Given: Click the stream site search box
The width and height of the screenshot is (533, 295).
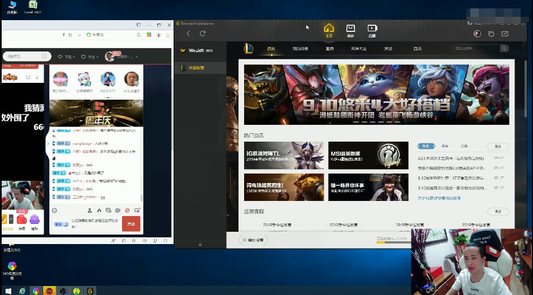Looking at the screenshot, I should [x=27, y=57].
